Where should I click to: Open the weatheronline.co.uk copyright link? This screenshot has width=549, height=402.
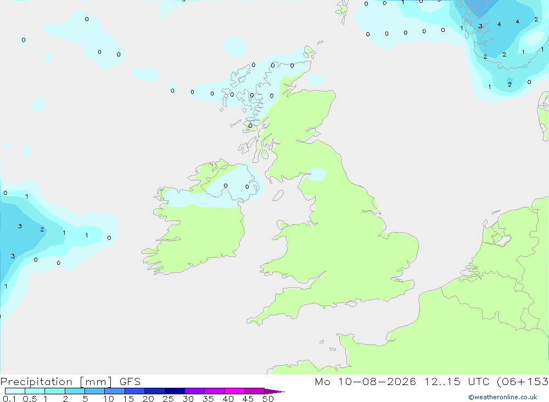[502, 397]
